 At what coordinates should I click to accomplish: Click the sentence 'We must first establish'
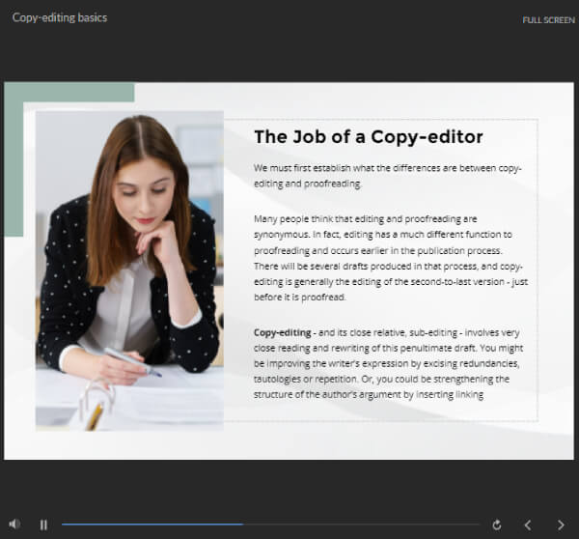[x=387, y=176]
